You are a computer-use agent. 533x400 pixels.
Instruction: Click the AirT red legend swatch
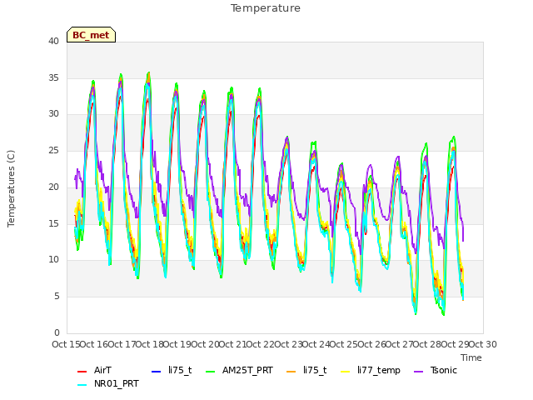pos(82,372)
